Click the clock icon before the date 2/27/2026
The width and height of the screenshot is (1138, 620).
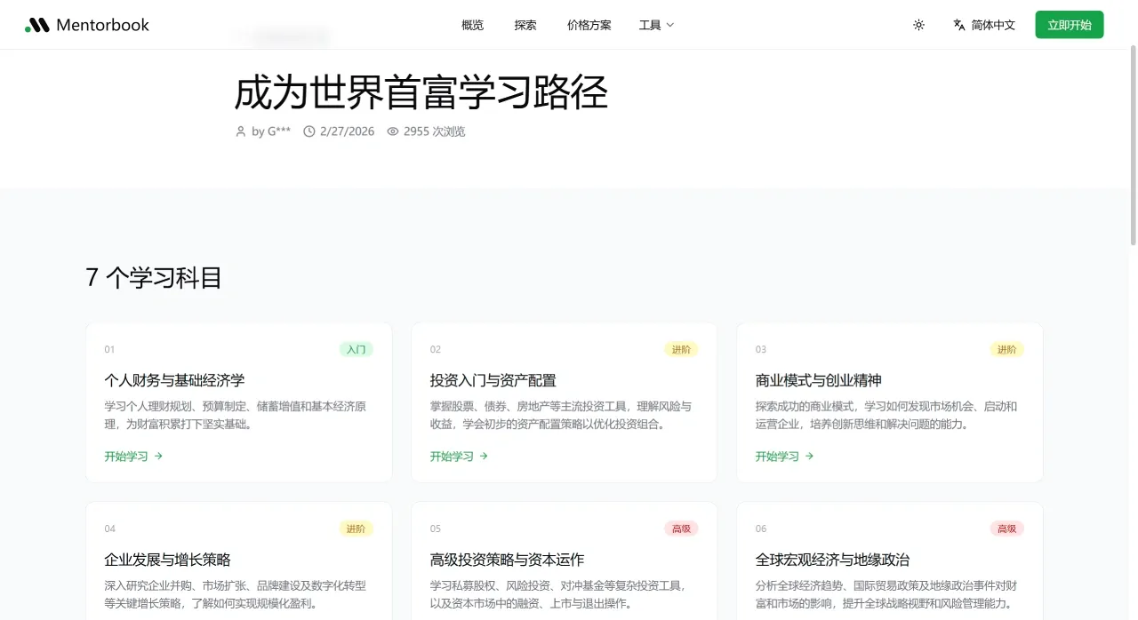coord(308,131)
